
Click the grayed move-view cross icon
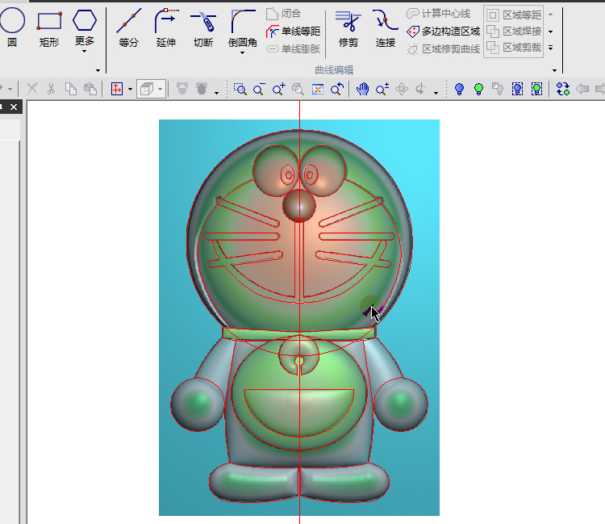click(402, 89)
